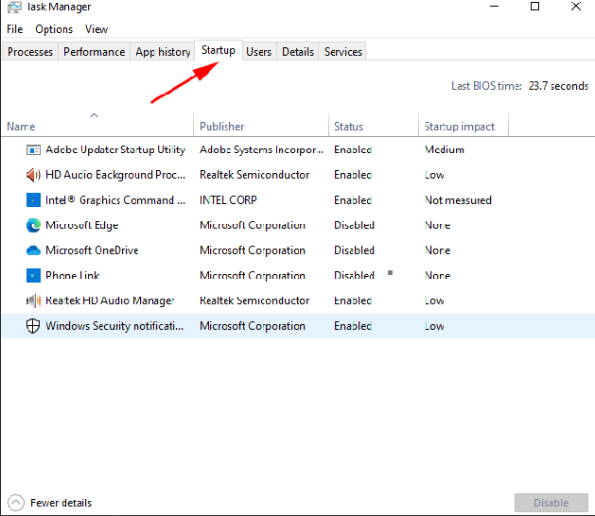Click the Microsoft OneDrive cloud icon
This screenshot has height=516, width=595.
(33, 250)
